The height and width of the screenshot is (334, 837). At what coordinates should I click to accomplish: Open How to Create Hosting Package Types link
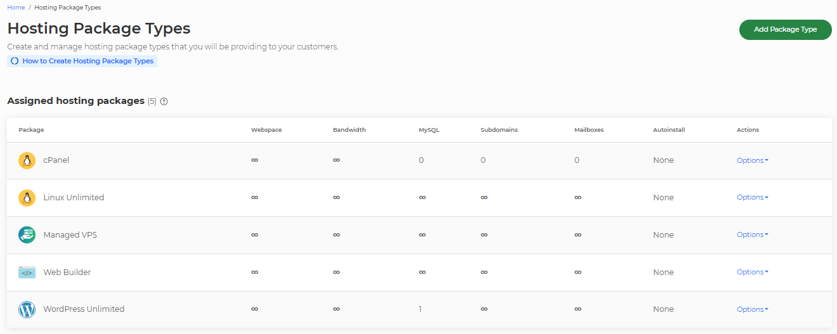pos(82,61)
